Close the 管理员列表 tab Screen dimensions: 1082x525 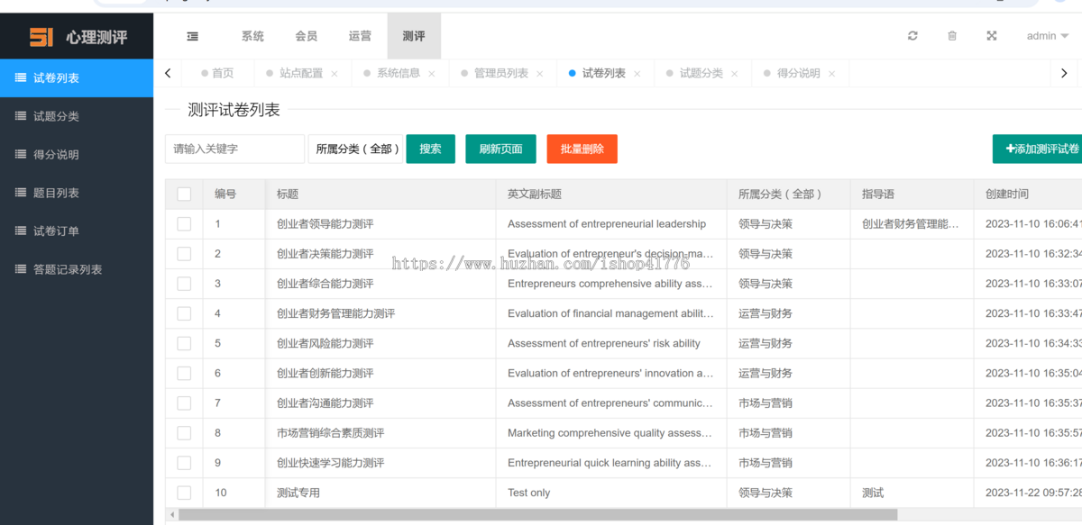[x=540, y=74]
